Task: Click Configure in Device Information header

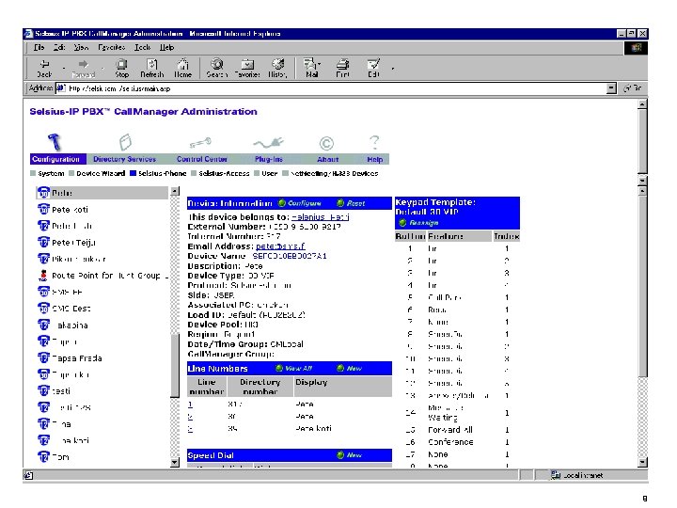Action: (300, 203)
